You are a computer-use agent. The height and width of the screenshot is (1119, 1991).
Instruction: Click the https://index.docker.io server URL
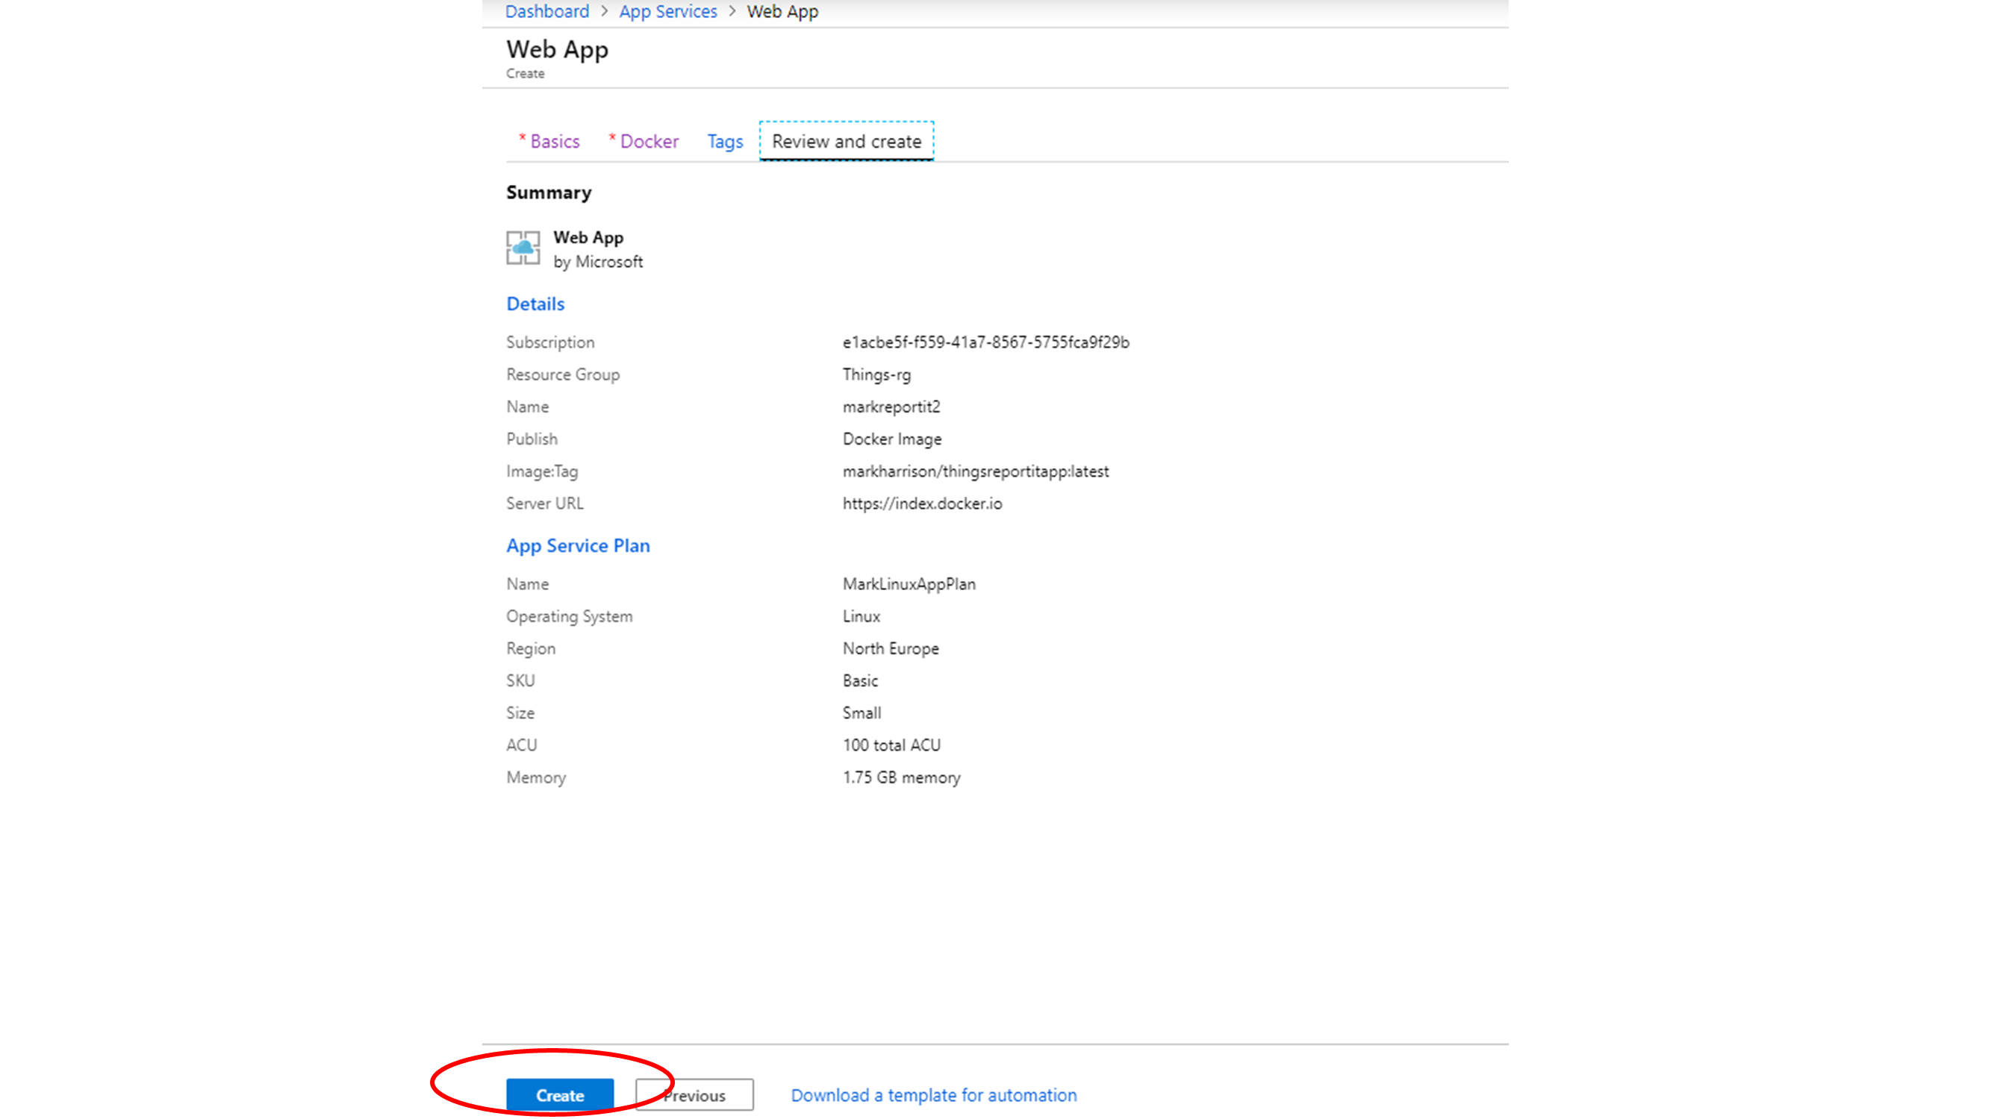tap(922, 504)
